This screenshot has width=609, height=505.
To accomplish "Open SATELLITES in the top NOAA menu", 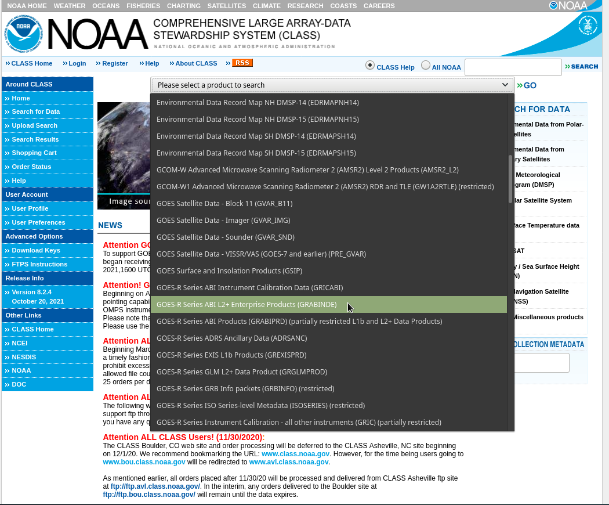I will click(x=227, y=6).
